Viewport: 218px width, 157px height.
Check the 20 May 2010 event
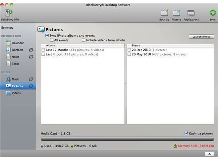click(x=129, y=54)
